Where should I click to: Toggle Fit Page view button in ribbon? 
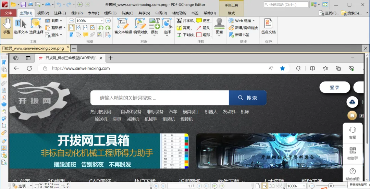coord(78,28)
